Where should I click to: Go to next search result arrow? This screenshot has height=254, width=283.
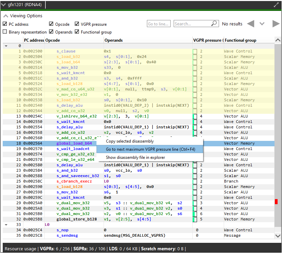click(x=276, y=24)
